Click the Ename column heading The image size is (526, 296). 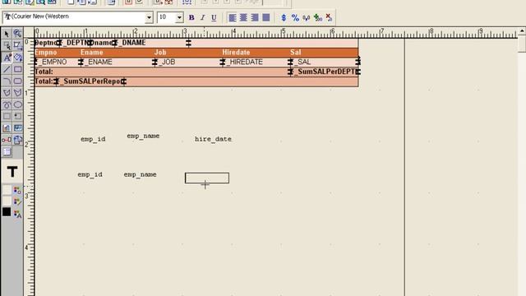click(91, 53)
